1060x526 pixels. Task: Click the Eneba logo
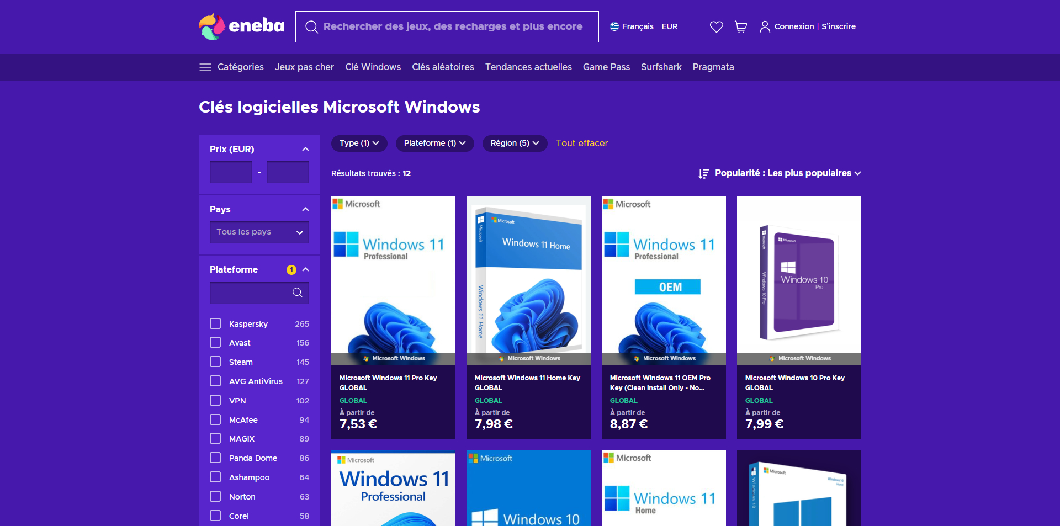242,26
